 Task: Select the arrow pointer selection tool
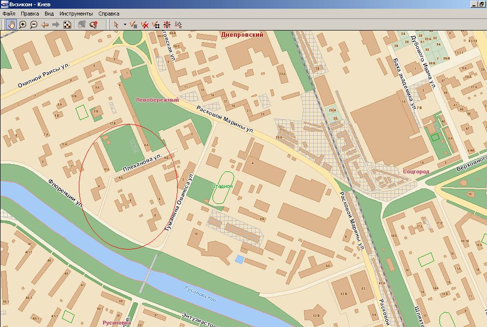[x=116, y=24]
